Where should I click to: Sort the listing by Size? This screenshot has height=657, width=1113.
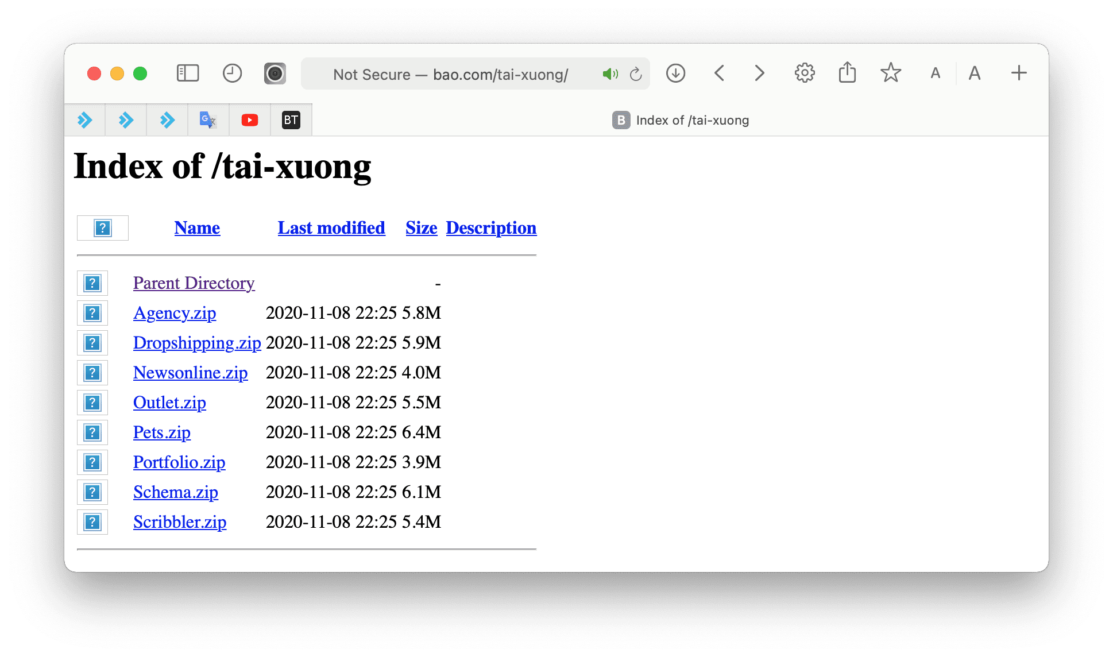point(421,227)
